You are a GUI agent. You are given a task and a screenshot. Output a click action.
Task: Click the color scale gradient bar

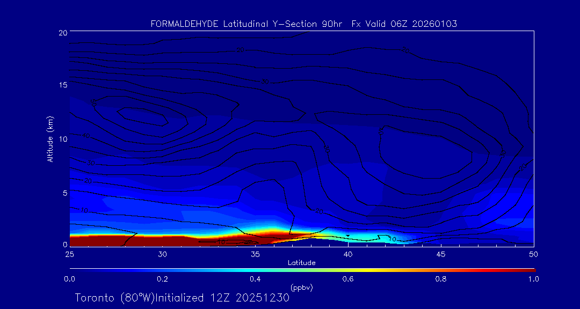(x=302, y=269)
